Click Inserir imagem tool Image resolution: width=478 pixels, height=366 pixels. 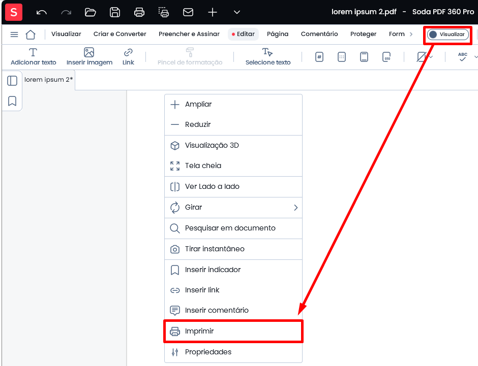pos(89,57)
